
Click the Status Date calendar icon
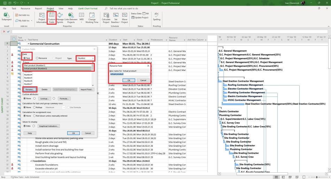(144, 14)
